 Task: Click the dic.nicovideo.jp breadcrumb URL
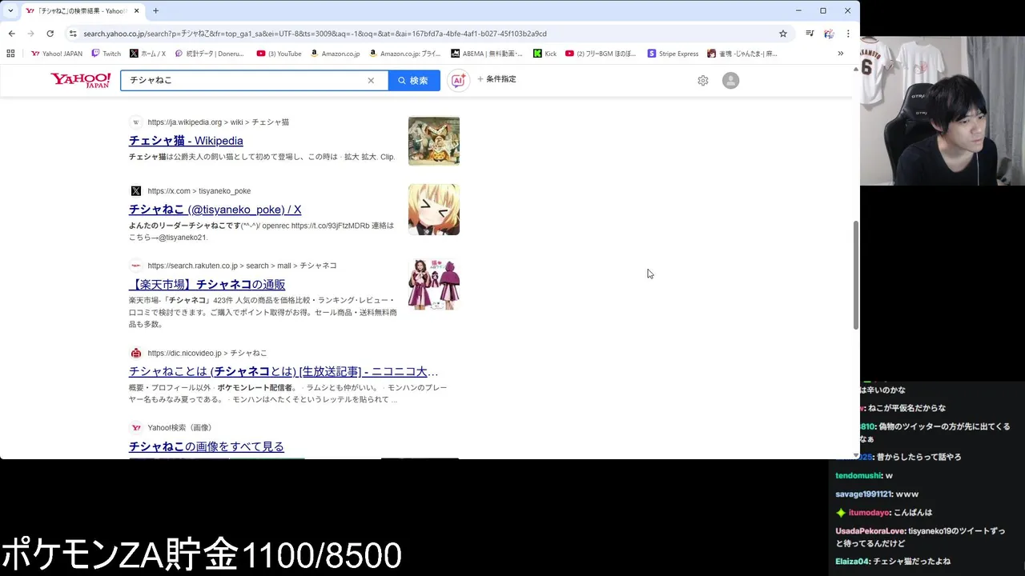coord(207,353)
